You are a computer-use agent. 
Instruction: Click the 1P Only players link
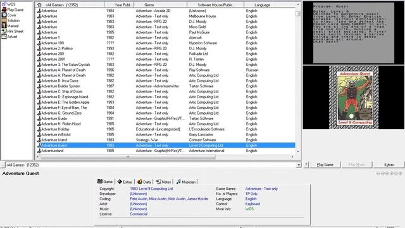(x=251, y=194)
